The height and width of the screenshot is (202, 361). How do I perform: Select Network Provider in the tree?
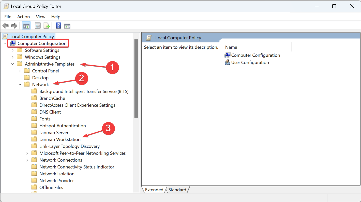(57, 180)
